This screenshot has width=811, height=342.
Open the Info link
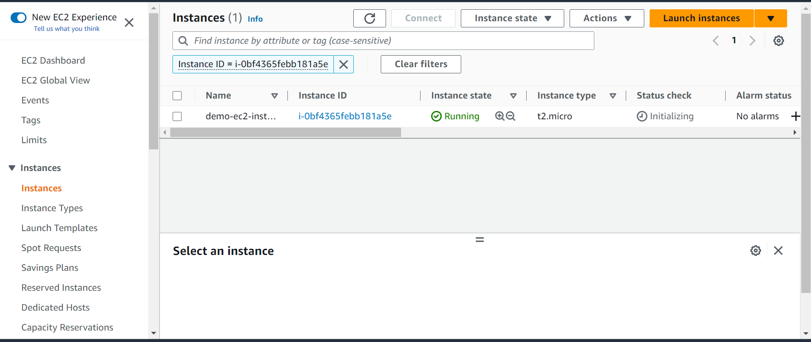click(x=255, y=19)
